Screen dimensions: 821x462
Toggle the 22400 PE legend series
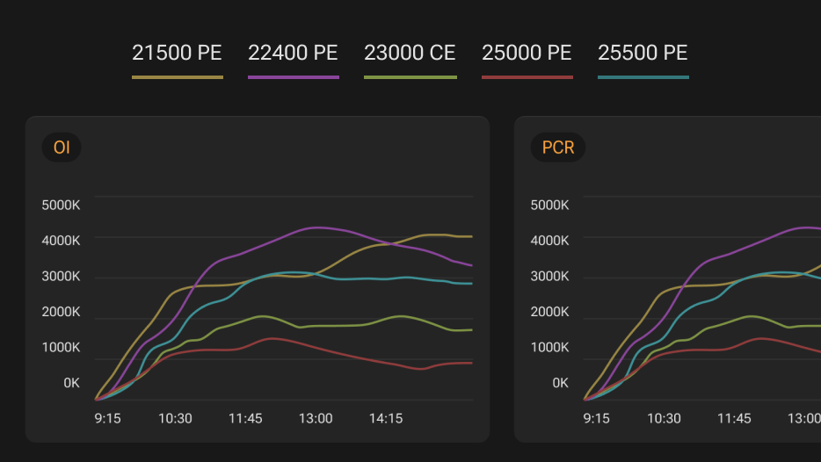pos(293,53)
